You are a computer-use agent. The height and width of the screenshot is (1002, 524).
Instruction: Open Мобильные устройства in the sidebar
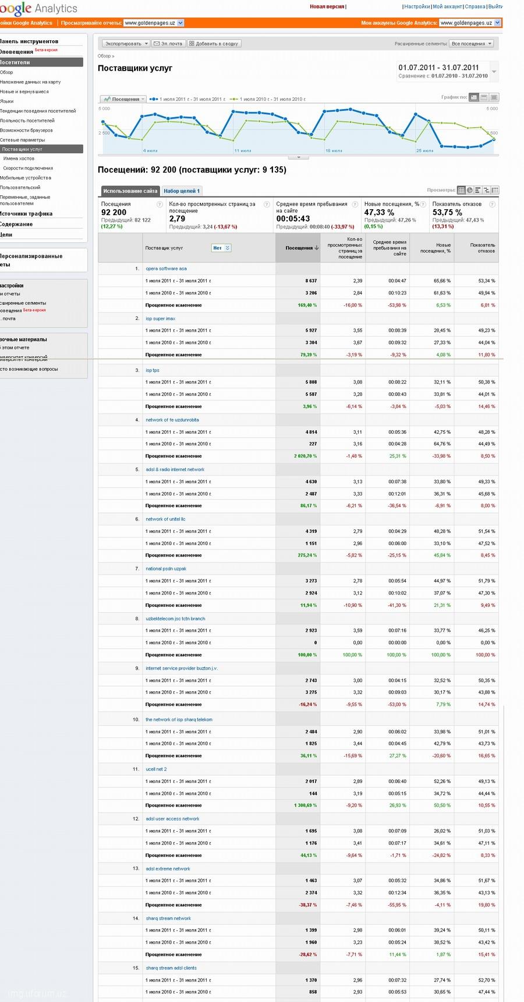pyautogui.click(x=26, y=178)
